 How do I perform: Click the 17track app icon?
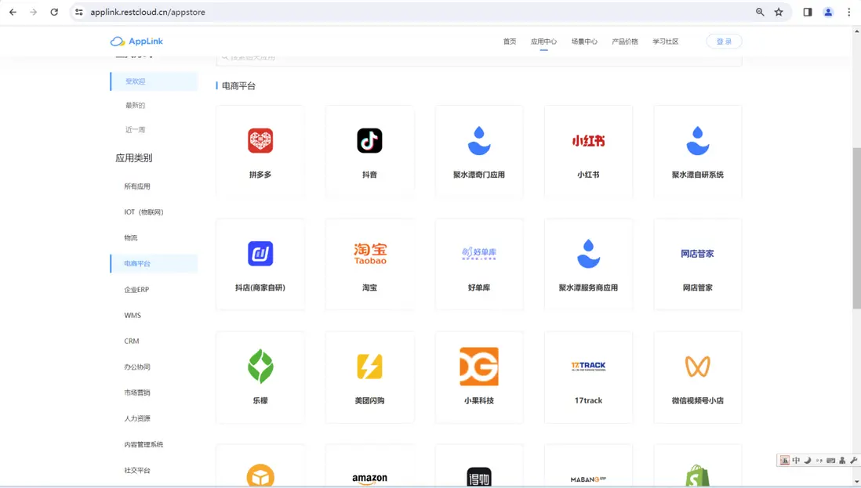point(588,366)
